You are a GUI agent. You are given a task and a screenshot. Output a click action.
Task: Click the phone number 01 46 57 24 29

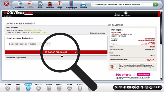[150, 39]
